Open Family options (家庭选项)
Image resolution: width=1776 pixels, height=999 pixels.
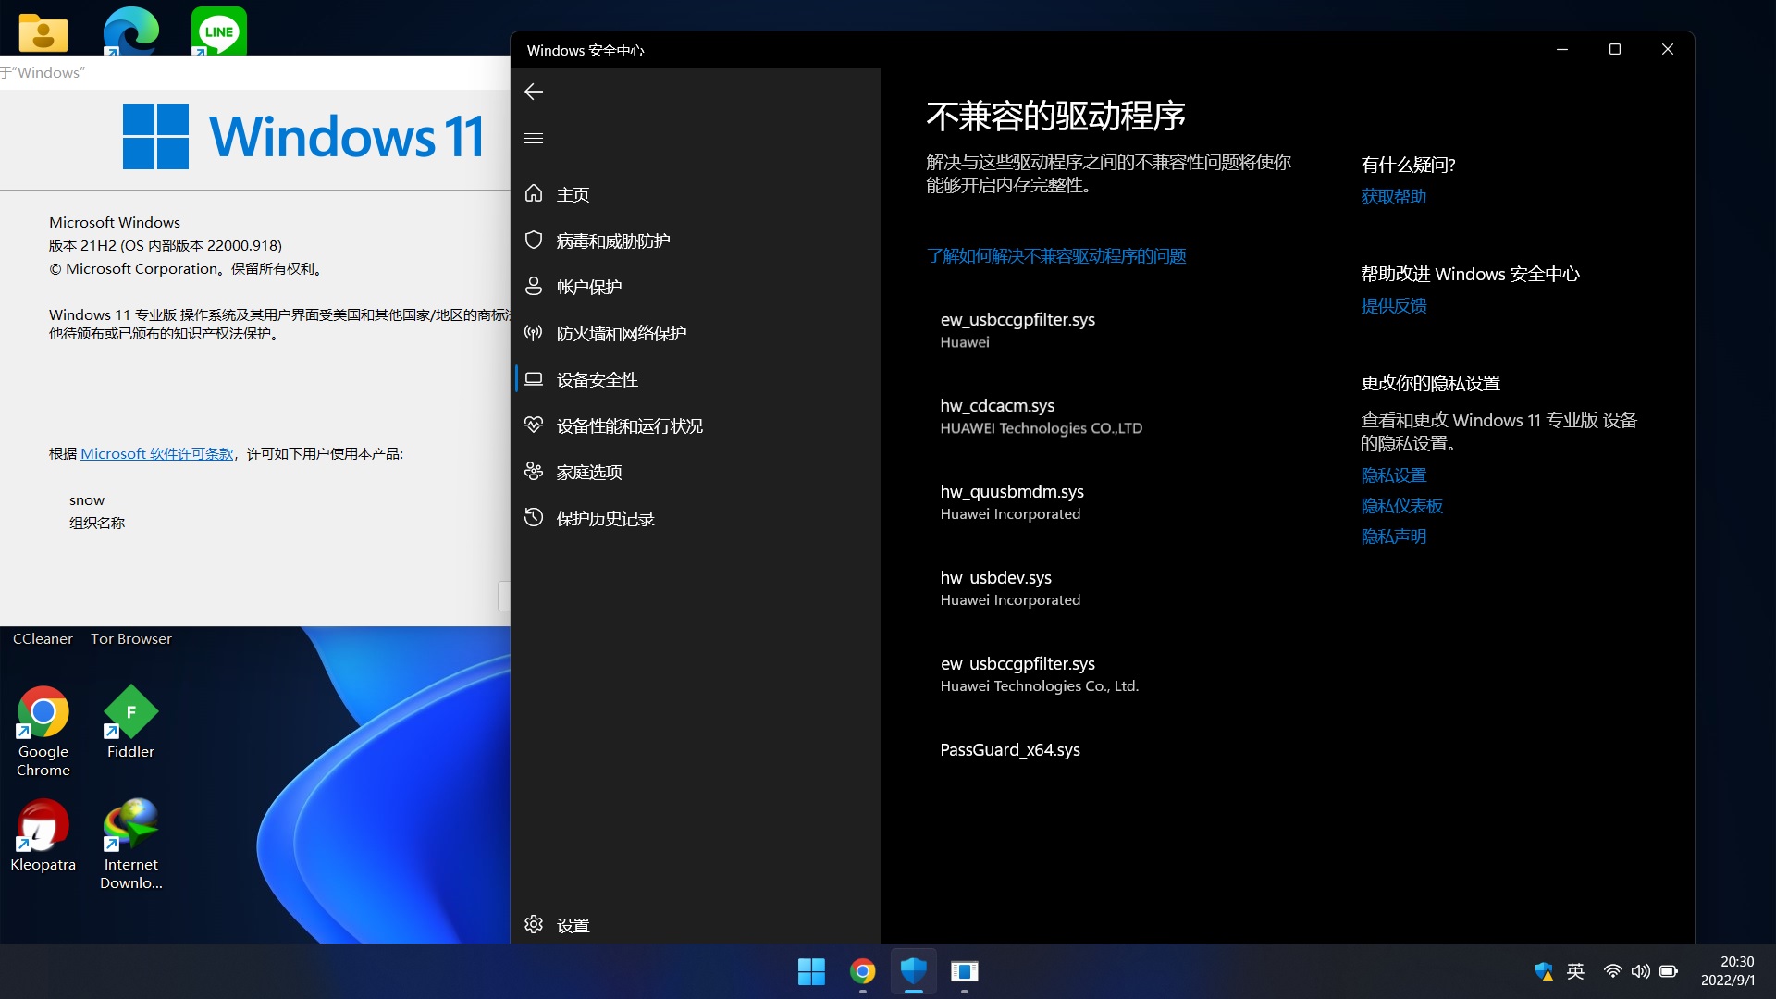[696, 472]
